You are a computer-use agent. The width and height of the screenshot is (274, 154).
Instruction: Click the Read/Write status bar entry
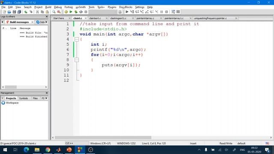pos(226,143)
